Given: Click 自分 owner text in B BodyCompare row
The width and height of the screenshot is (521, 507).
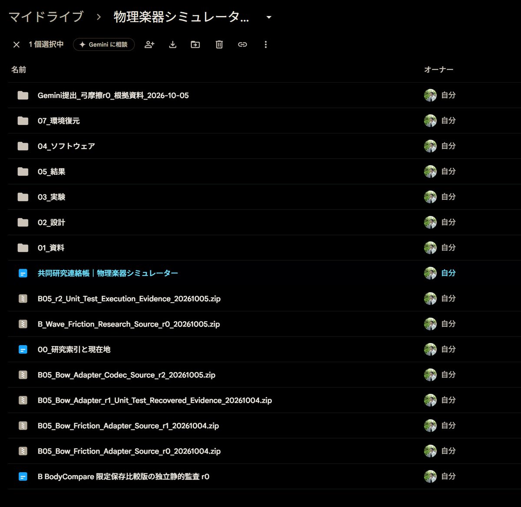Looking at the screenshot, I should click(448, 477).
